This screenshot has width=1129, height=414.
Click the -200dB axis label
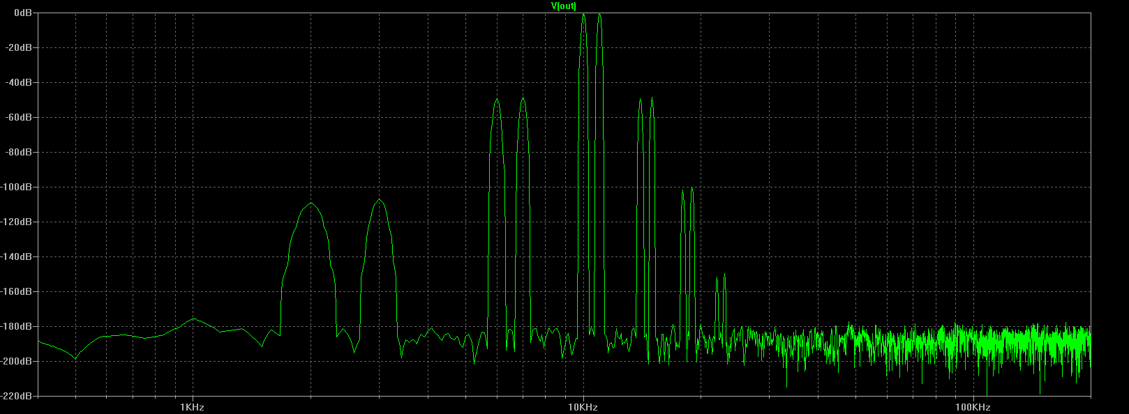coord(17,361)
